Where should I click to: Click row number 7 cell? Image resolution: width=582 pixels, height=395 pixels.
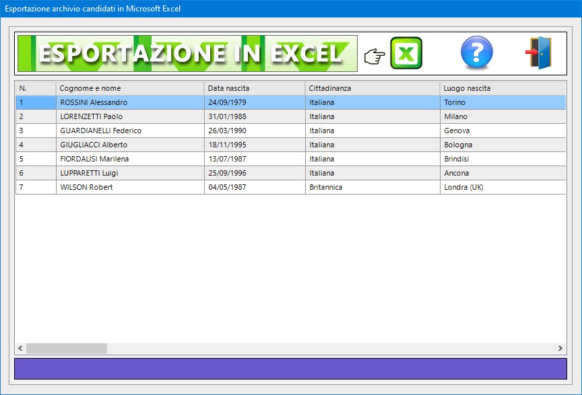(36, 187)
